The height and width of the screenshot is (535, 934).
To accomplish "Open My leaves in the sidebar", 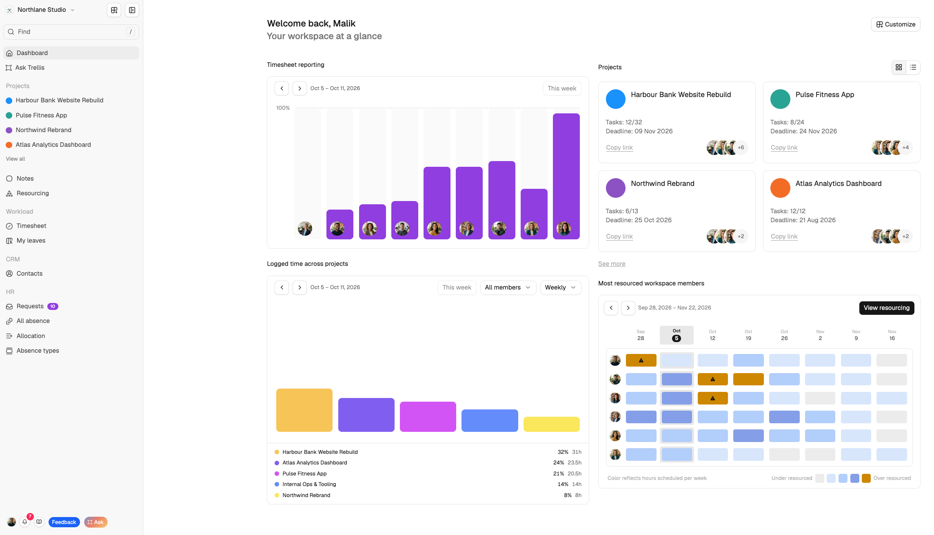I will 71,241.
